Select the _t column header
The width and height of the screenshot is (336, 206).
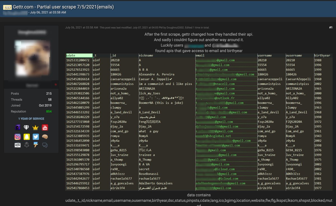coord(101,56)
